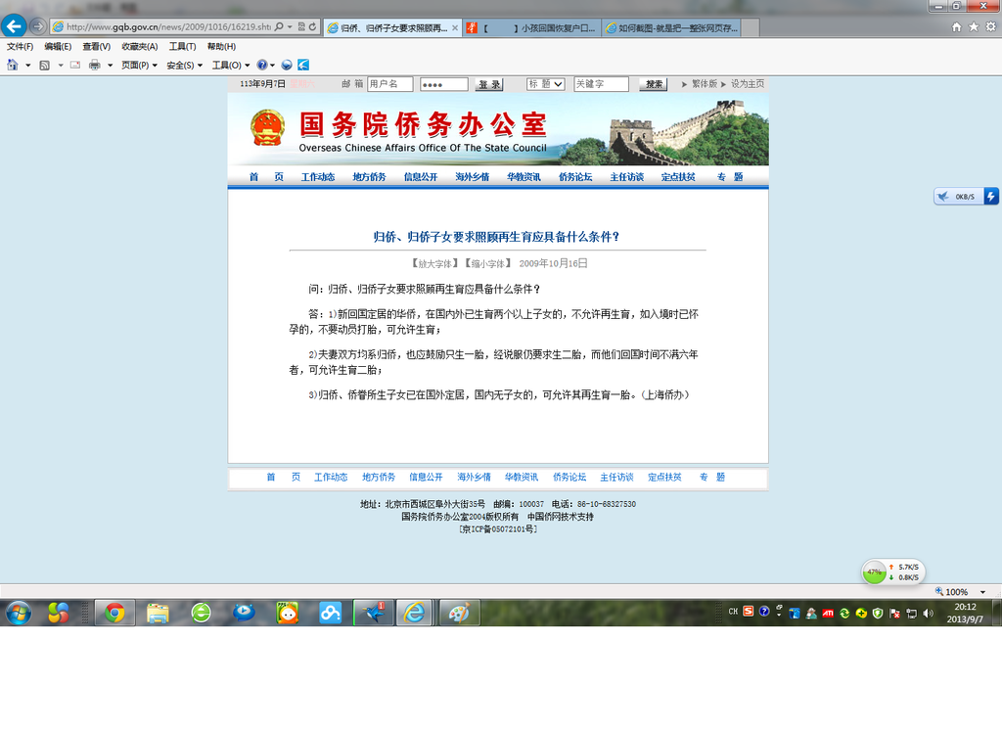Open the IE Tools gear icon
Image resolution: width=1002 pixels, height=733 pixels.
click(x=990, y=26)
